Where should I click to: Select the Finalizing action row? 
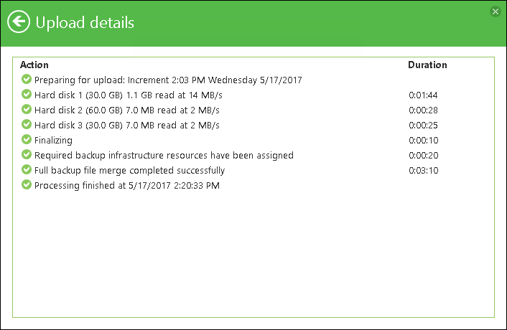[53, 141]
